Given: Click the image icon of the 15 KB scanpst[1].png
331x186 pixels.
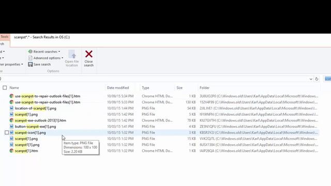Looking at the screenshot, I should click(11, 138).
